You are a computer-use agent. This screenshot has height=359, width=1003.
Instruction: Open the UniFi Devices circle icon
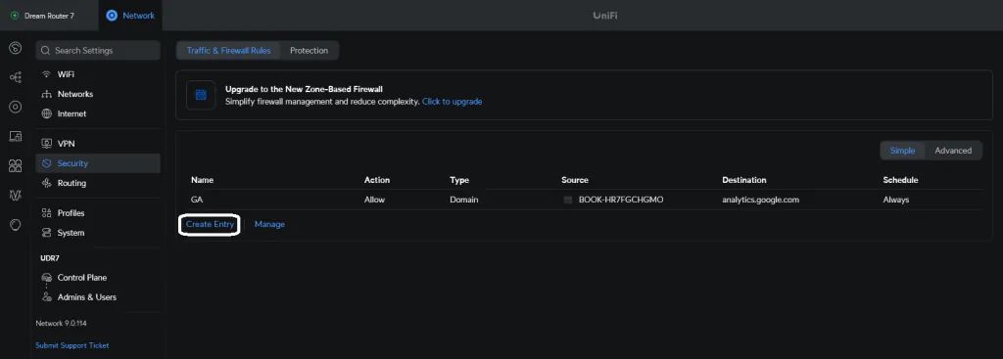pos(16,107)
